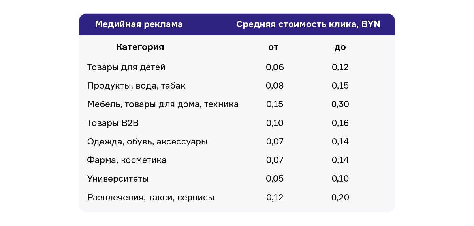474x226 pixels.
Task: Click the 'Развлечения, такси, сервисы' category
Action: tap(150, 198)
